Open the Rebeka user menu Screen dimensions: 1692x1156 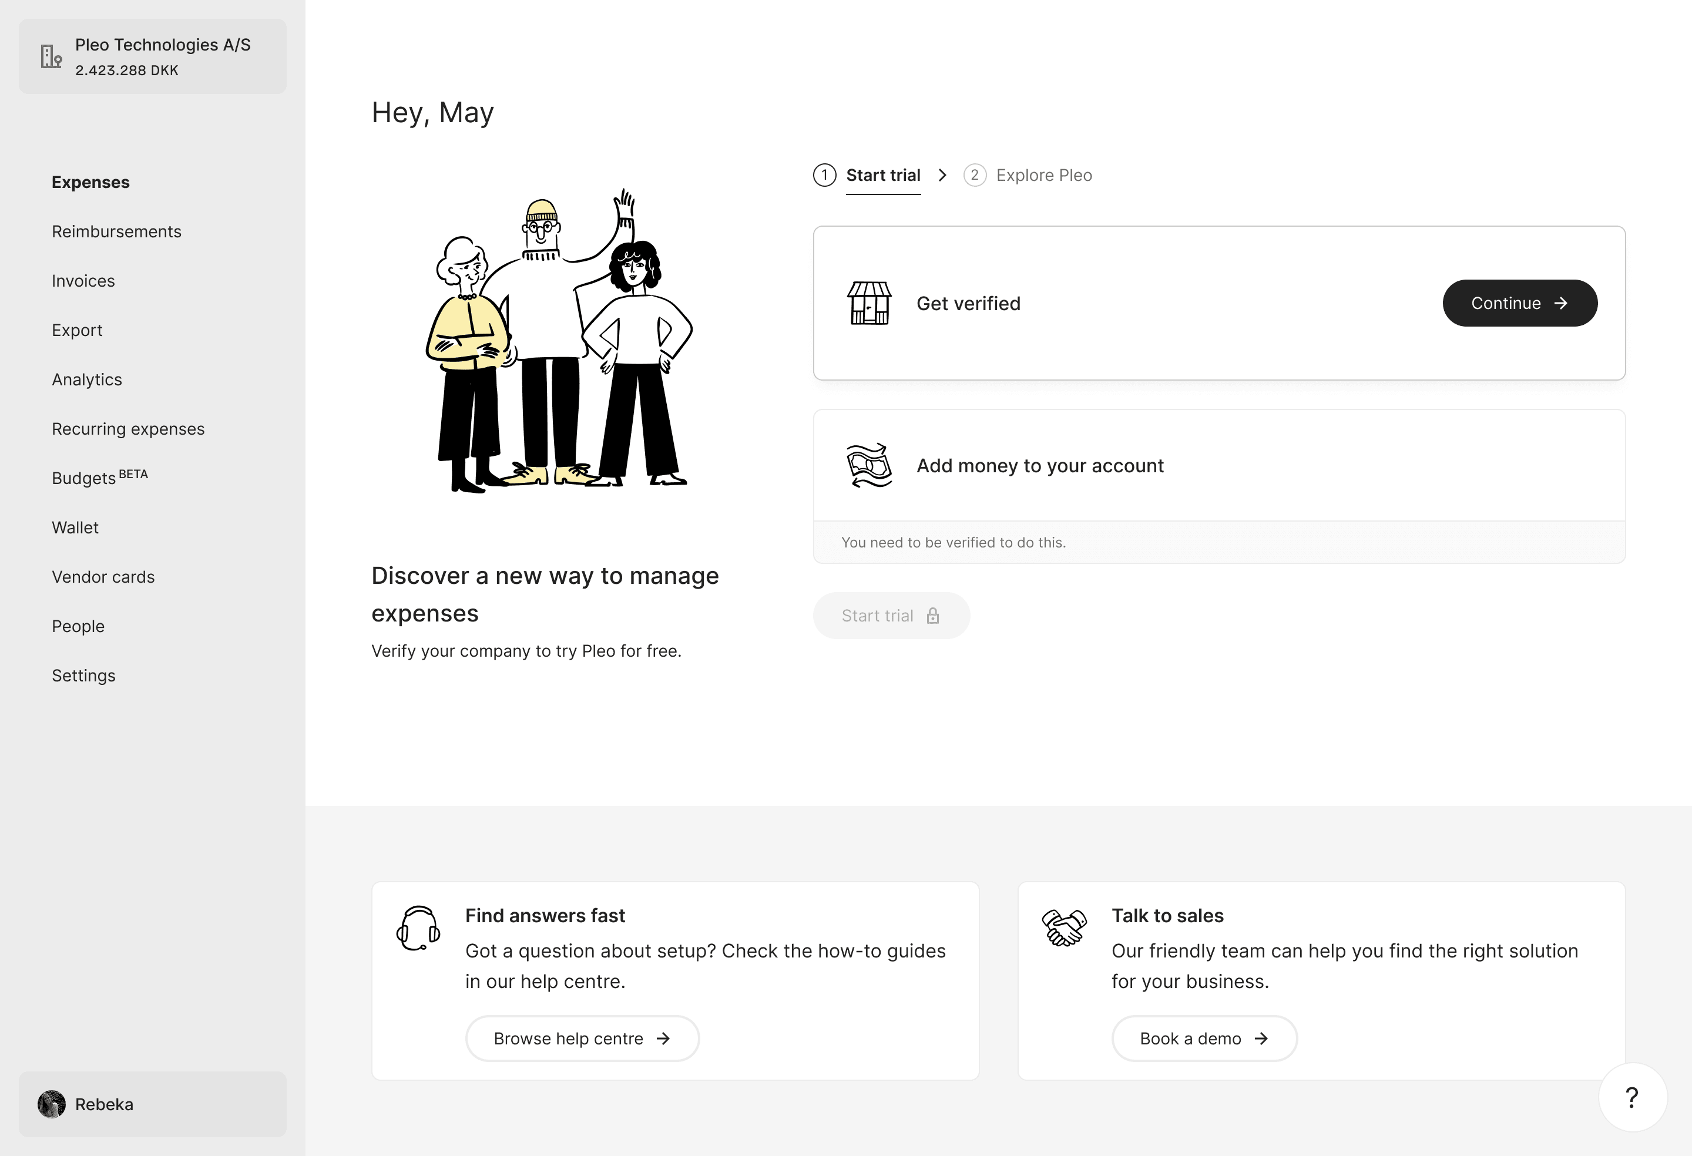pos(152,1104)
